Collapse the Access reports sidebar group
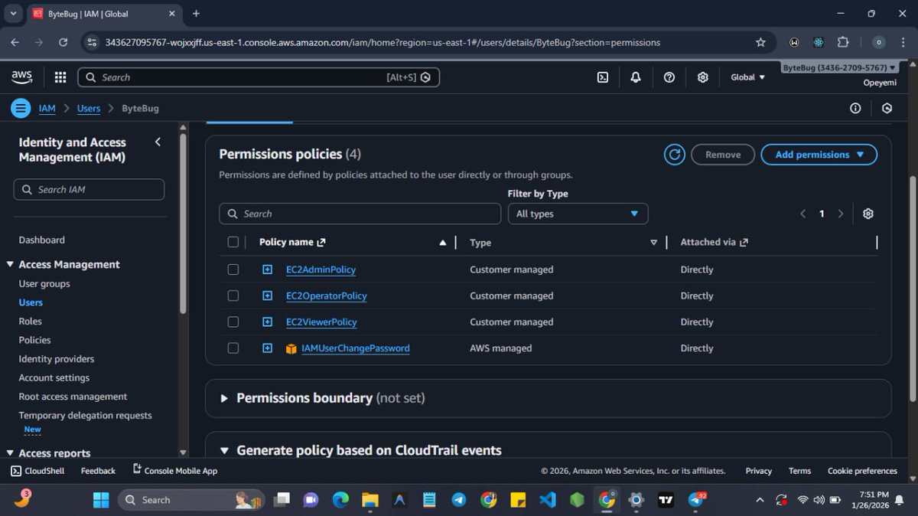The height and width of the screenshot is (516, 918). click(x=11, y=453)
